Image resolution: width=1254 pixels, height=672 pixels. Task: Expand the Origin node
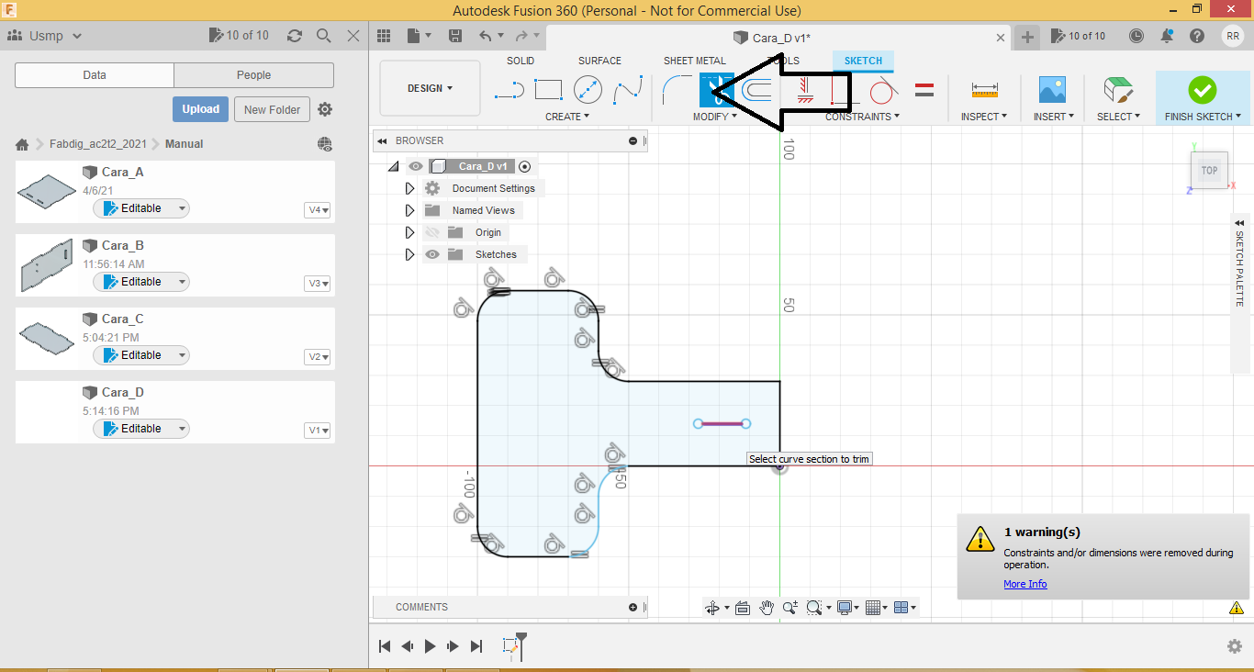(x=409, y=232)
